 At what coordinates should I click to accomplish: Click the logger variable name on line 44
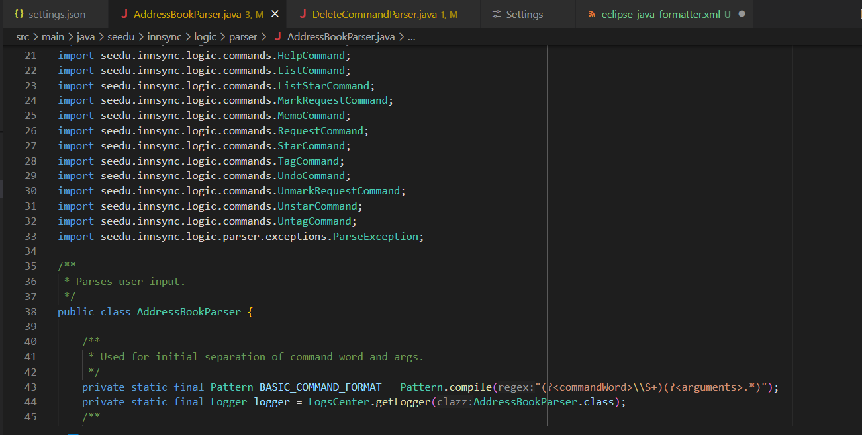272,402
